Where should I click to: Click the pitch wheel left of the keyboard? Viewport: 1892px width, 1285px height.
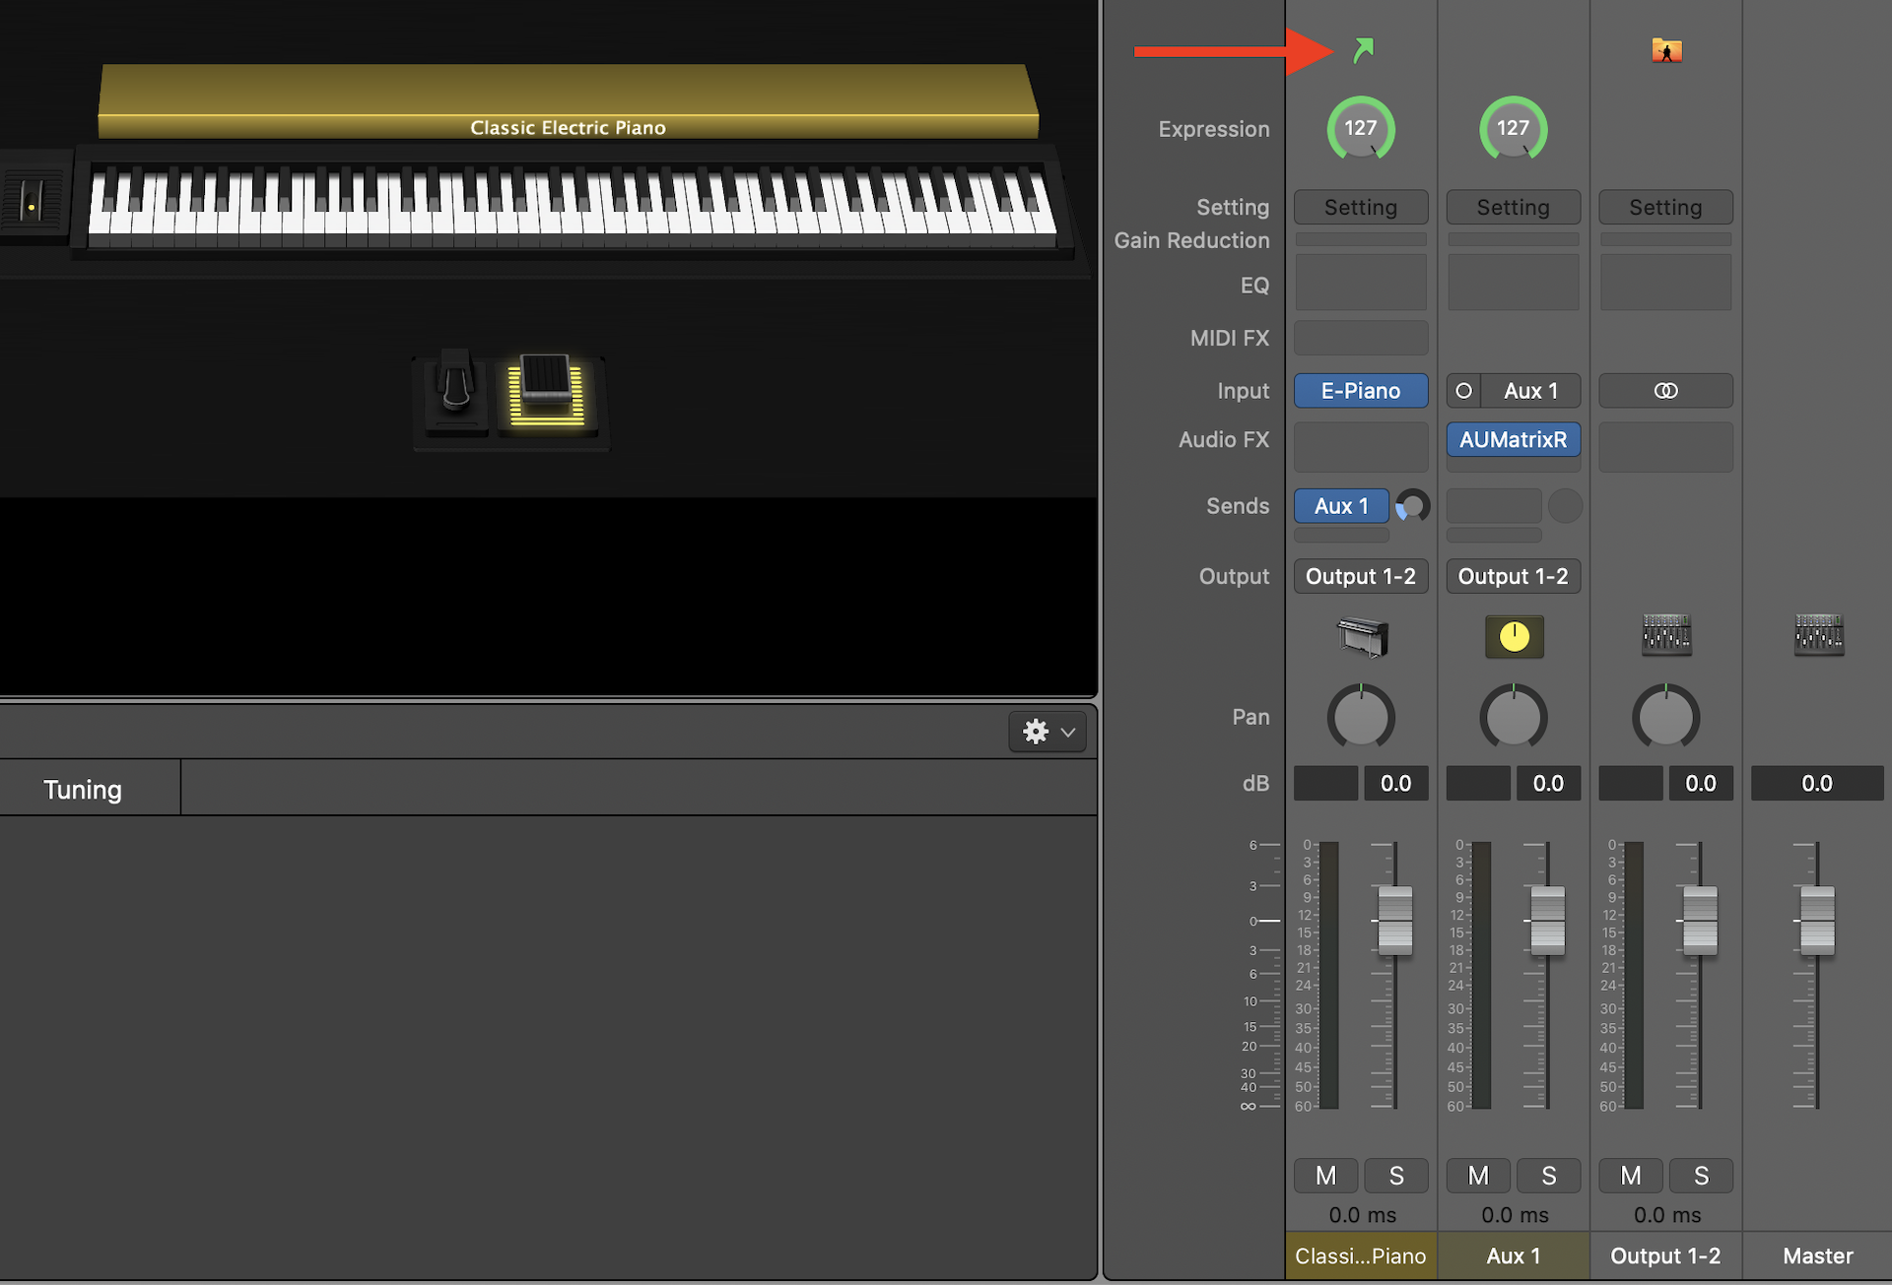point(32,199)
